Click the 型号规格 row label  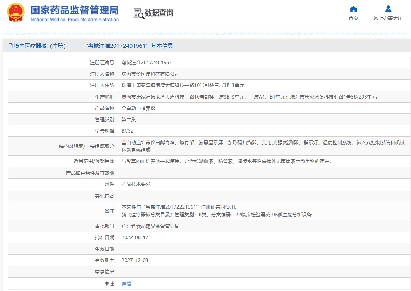pos(104,131)
